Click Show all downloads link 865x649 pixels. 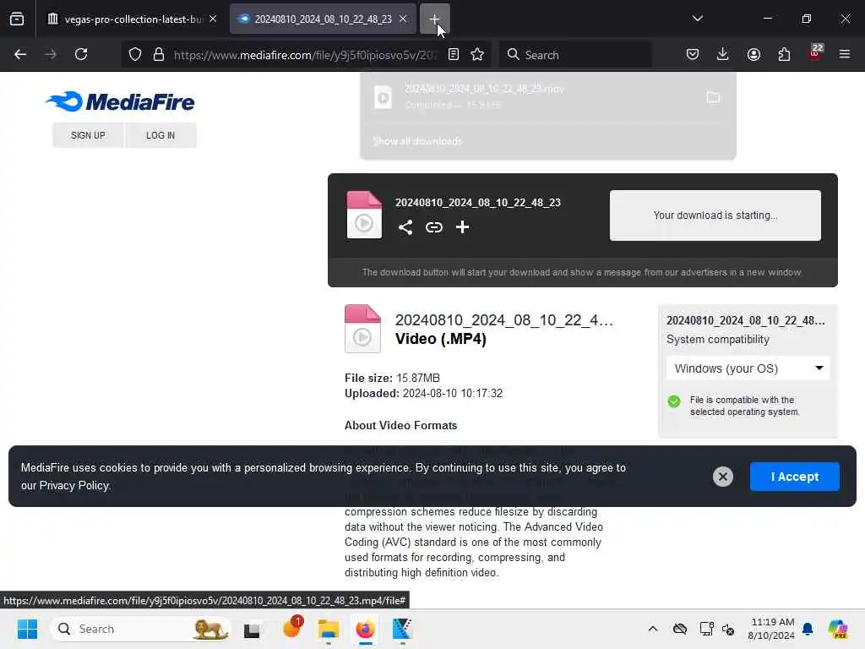coord(417,141)
